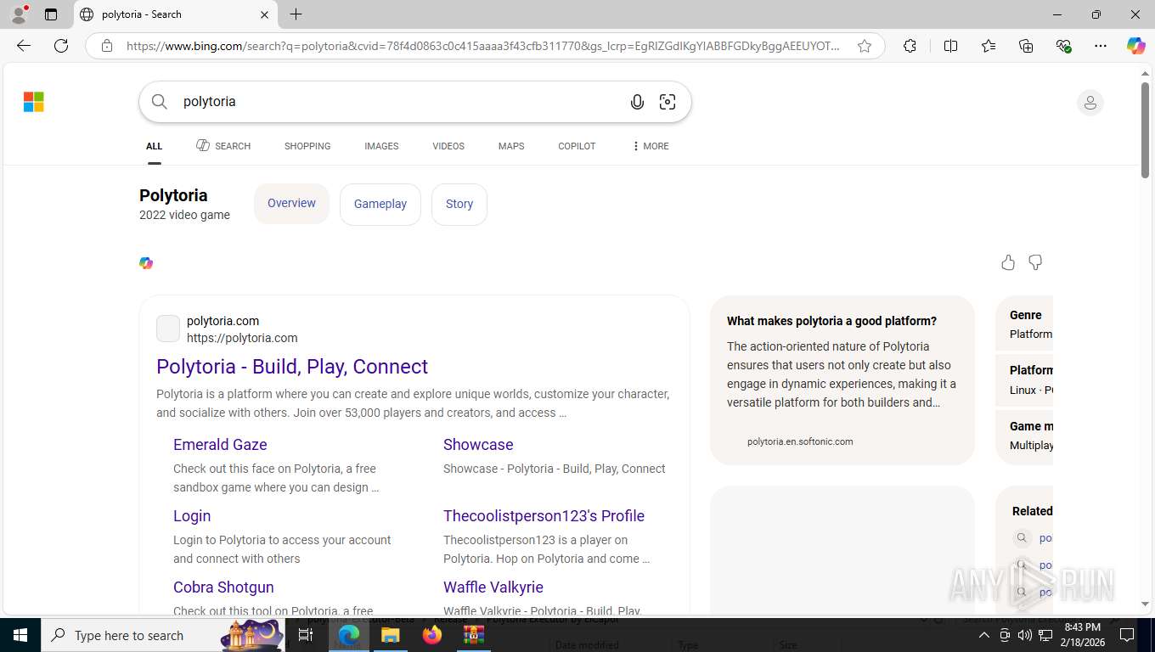
Task: View site information lock icon
Action: tap(107, 46)
